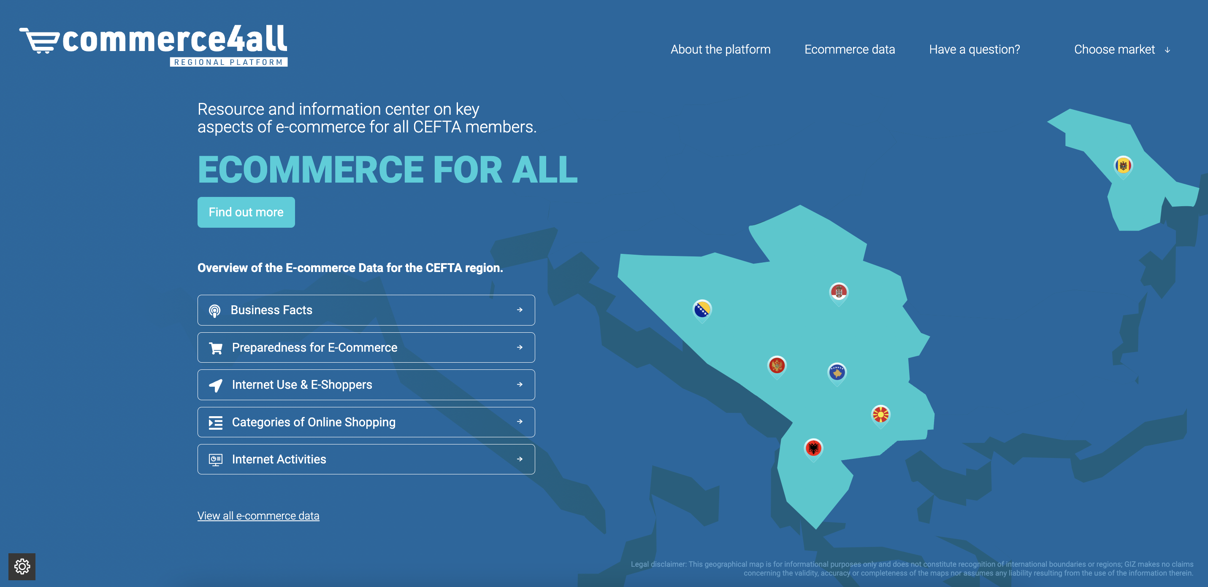Open the Have a question? menu item
1208x587 pixels.
[975, 50]
